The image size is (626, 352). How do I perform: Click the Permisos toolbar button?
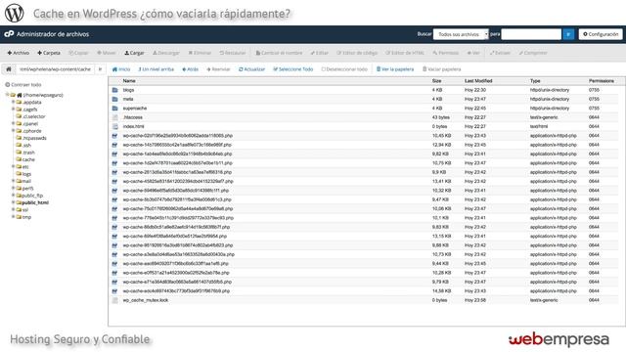(446, 53)
